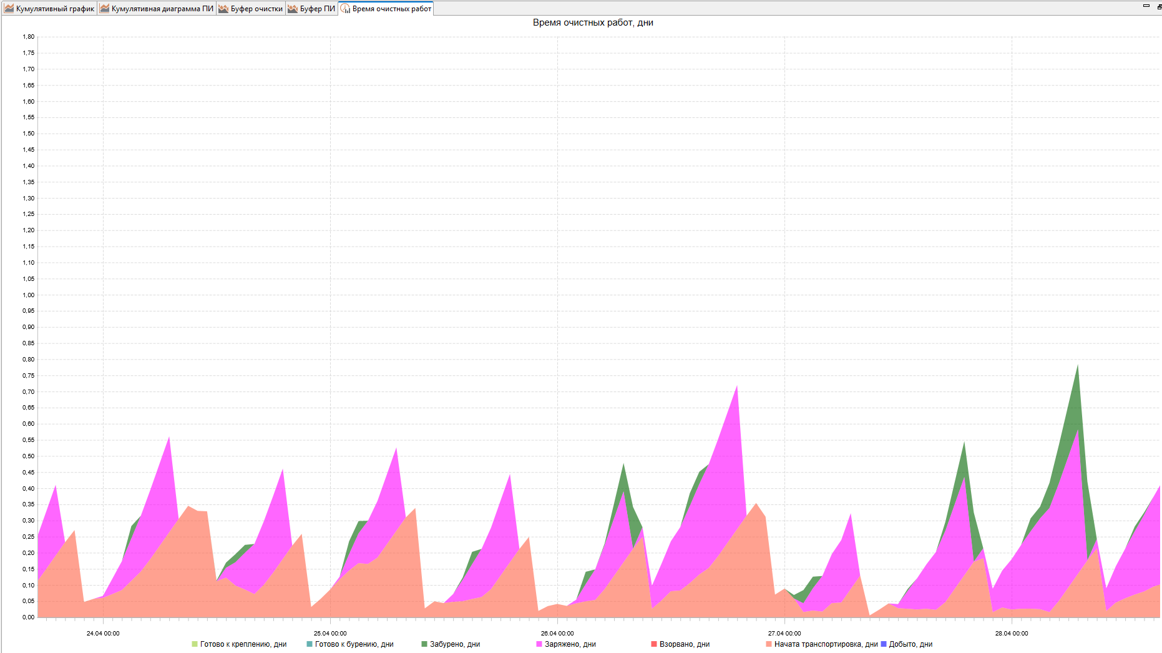Click the clock-chart icon on Время очистных работ tab
This screenshot has width=1162, height=653.
tap(345, 9)
